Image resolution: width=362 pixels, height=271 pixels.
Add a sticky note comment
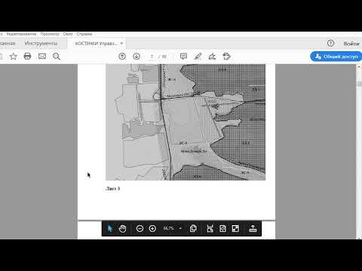pos(183,56)
